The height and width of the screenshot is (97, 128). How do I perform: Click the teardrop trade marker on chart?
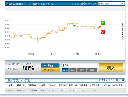click(74, 25)
